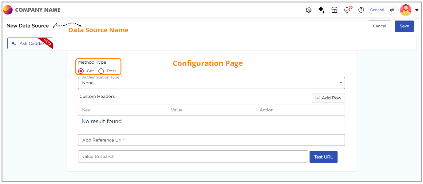Select the Post method radio button
Screen dimensions: 423x184
click(101, 71)
